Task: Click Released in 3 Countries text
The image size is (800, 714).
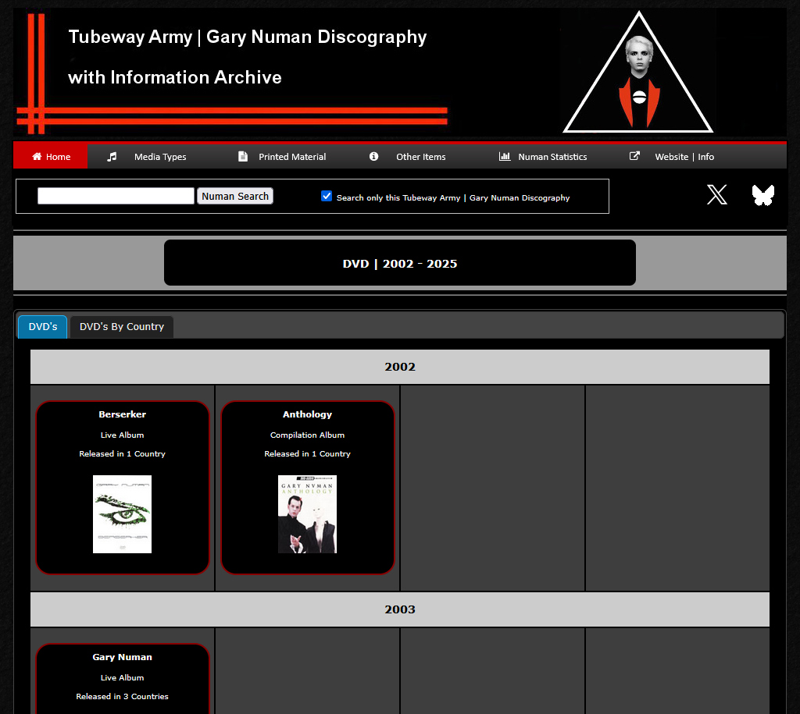Action: 123,696
